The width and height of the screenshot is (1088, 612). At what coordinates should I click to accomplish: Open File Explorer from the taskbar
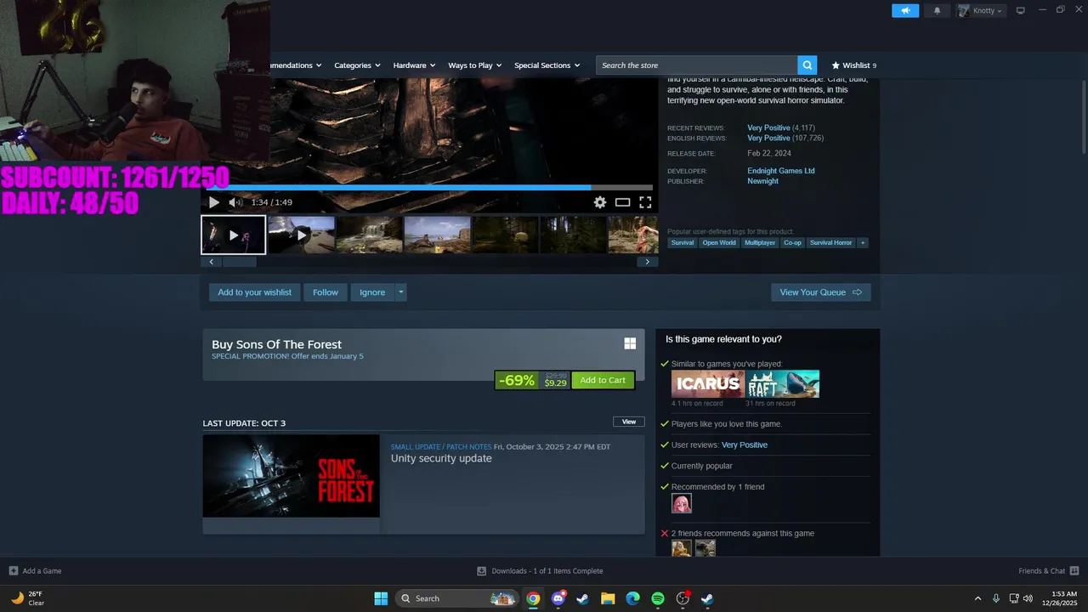pyautogui.click(x=608, y=598)
